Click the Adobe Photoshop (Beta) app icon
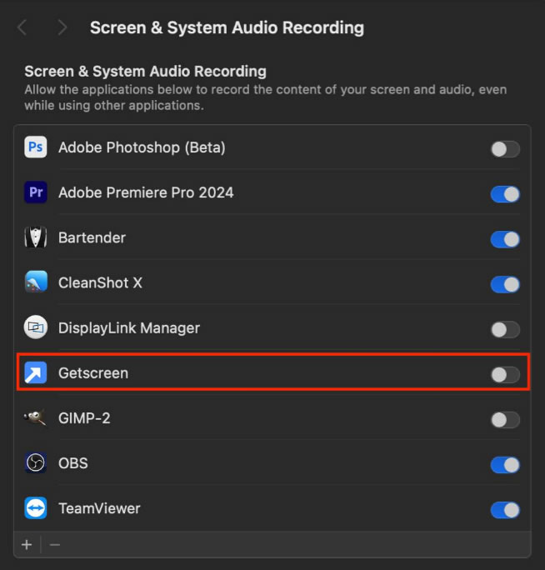This screenshot has width=545, height=570. 36,148
